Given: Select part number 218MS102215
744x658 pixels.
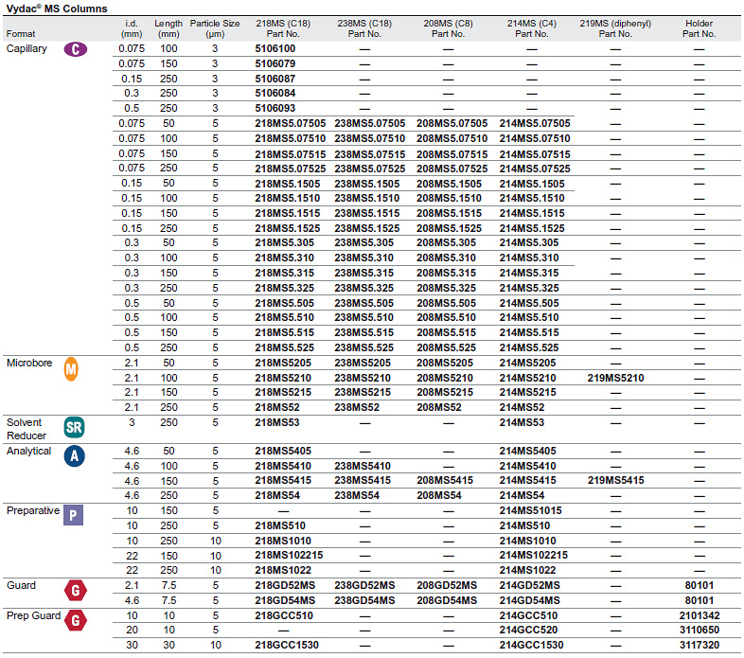Looking at the screenshot, I should point(289,555).
